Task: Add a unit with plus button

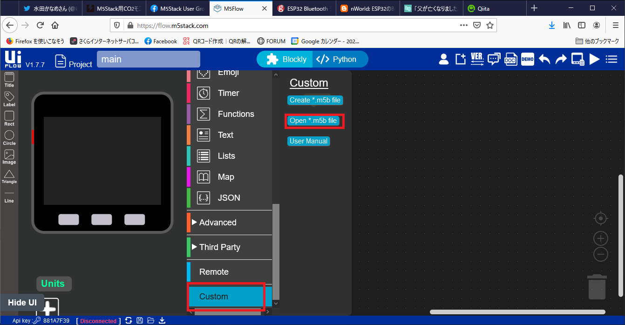Action: (x=48, y=307)
